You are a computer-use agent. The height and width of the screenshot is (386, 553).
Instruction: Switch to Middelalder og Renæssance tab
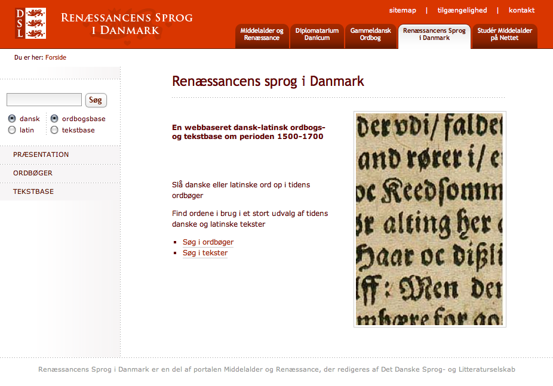[262, 35]
